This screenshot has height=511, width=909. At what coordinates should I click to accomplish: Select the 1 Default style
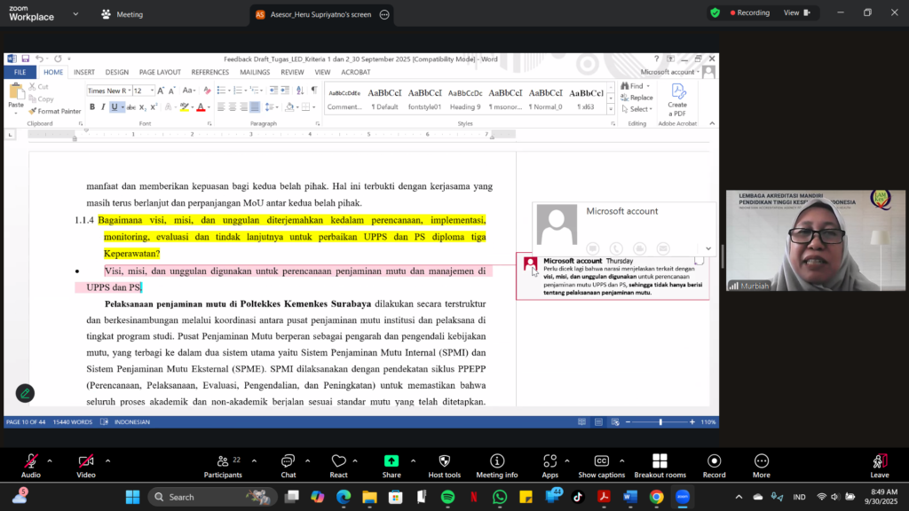click(x=384, y=98)
